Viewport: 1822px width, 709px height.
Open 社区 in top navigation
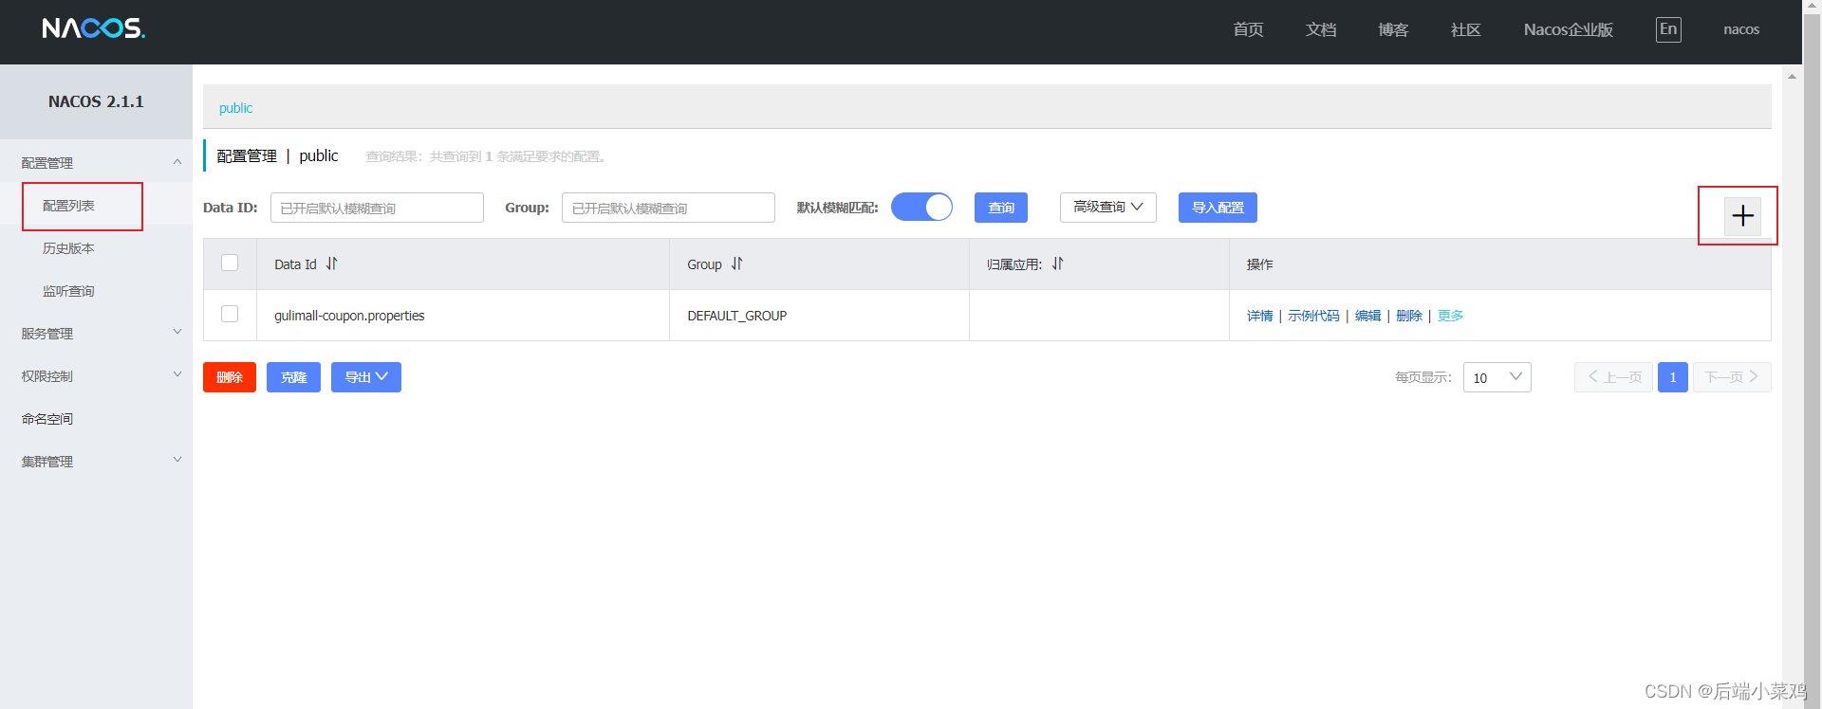(x=1465, y=29)
